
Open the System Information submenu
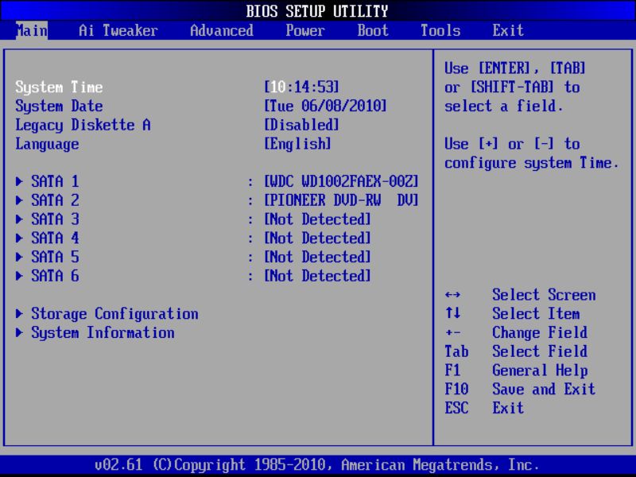103,332
